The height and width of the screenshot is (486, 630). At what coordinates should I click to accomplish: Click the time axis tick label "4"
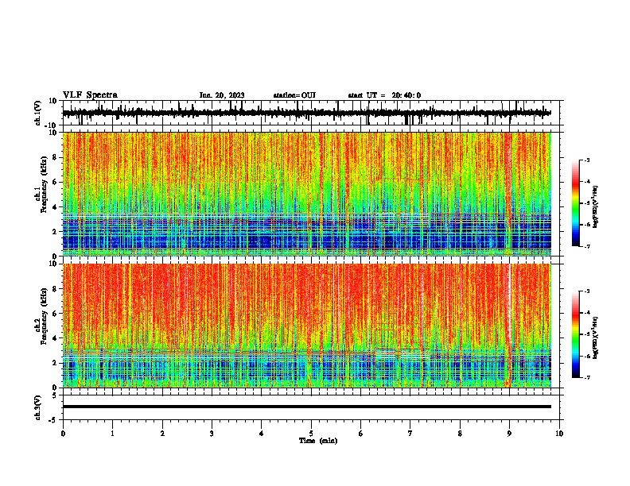262,434
